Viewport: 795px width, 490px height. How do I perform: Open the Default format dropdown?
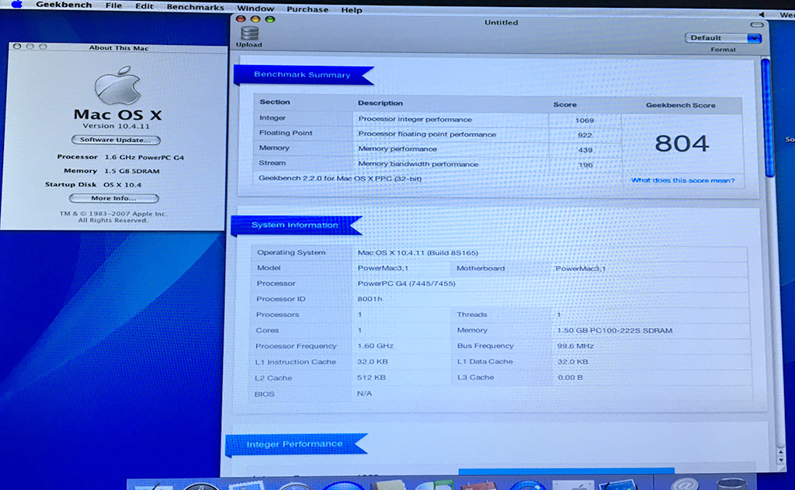(723, 38)
